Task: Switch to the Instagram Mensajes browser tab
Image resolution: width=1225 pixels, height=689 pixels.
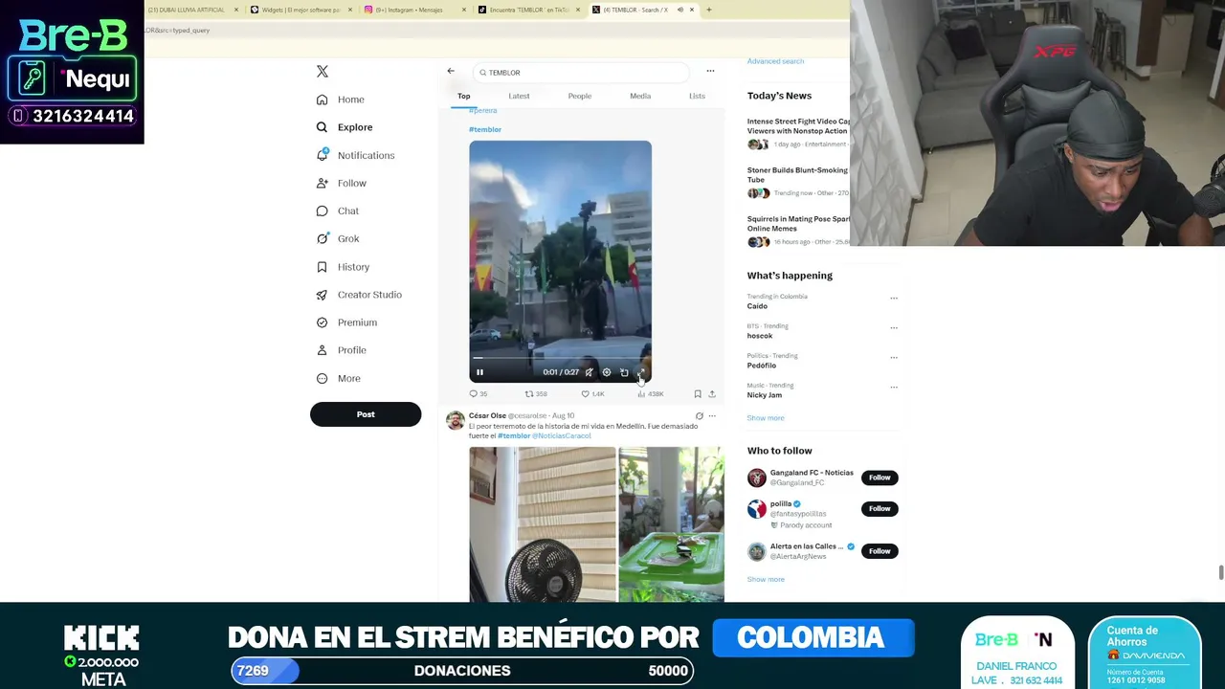Action: pos(415,10)
